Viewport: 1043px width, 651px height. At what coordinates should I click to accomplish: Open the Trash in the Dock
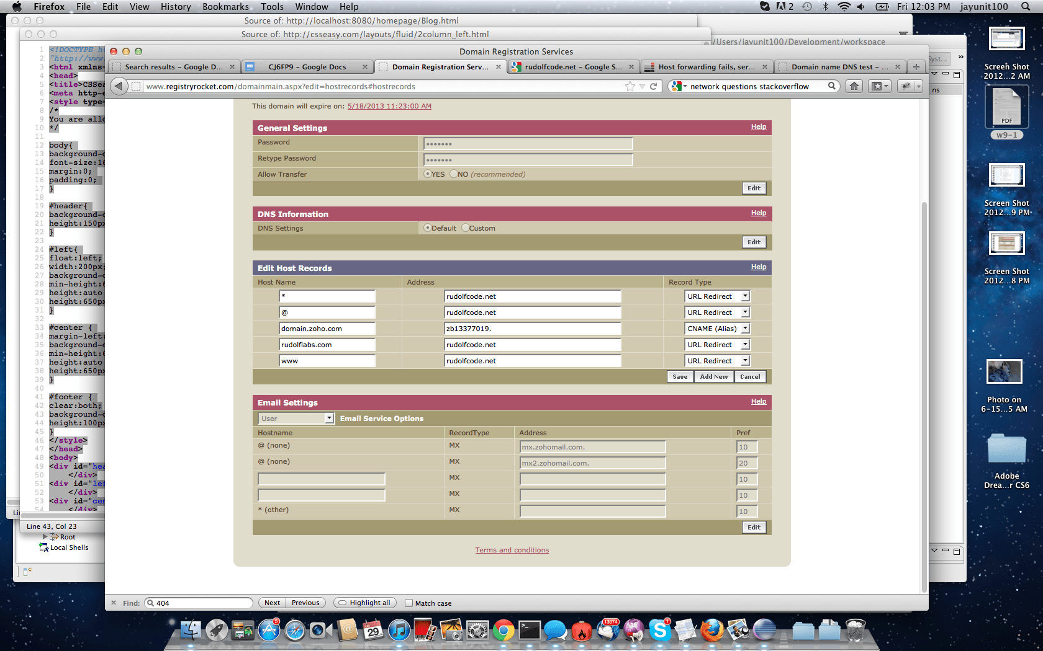tap(856, 631)
